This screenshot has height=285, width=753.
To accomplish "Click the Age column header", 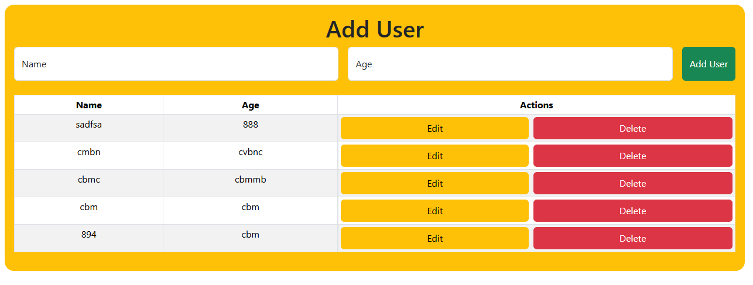I will 251,105.
